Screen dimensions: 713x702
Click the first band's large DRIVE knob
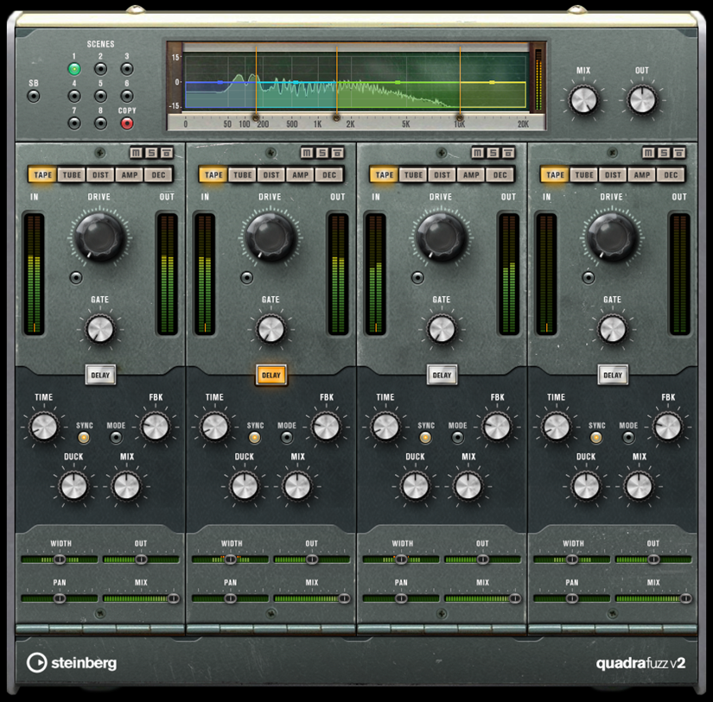(99, 237)
